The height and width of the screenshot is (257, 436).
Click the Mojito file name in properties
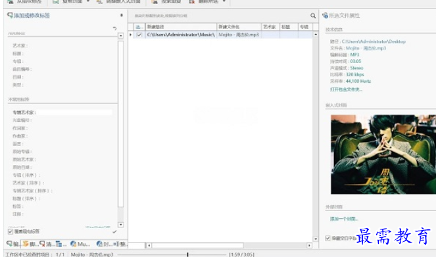click(366, 48)
